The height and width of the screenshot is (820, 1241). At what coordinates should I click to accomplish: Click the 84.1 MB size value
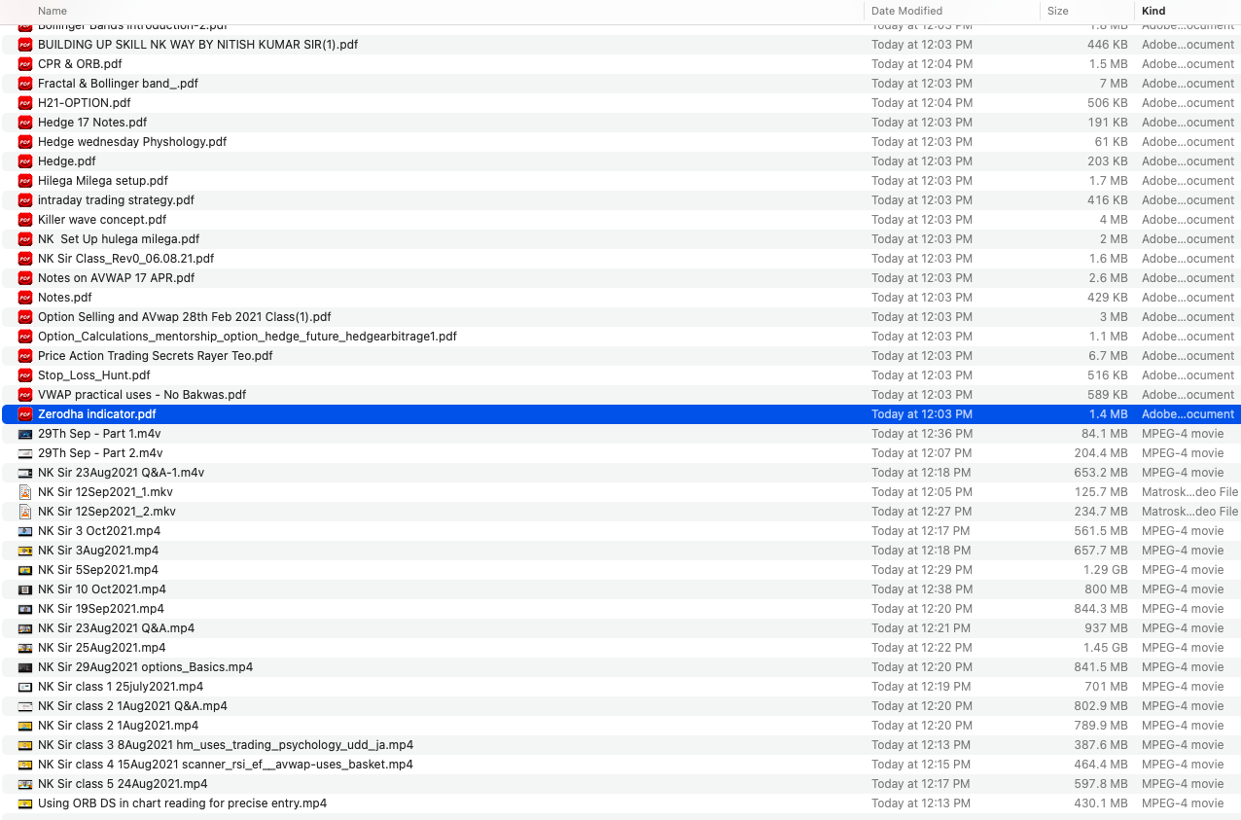tap(1105, 434)
